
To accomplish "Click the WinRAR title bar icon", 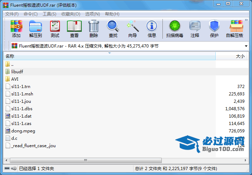I will coord(6,5).
